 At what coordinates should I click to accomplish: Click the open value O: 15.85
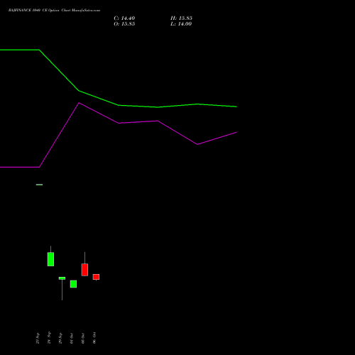(x=124, y=24)
